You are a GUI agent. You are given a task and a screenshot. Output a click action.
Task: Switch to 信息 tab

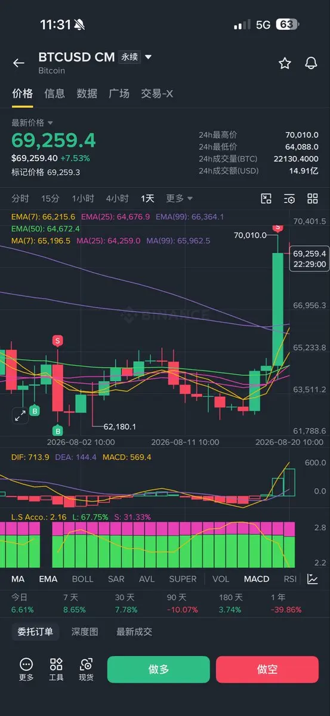(x=55, y=94)
